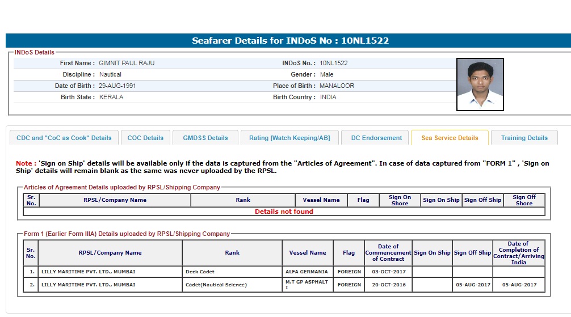Viewport: 571px width, 317px height.
Task: Select the date of birth 29-AUG-1991
Action: pyautogui.click(x=117, y=86)
